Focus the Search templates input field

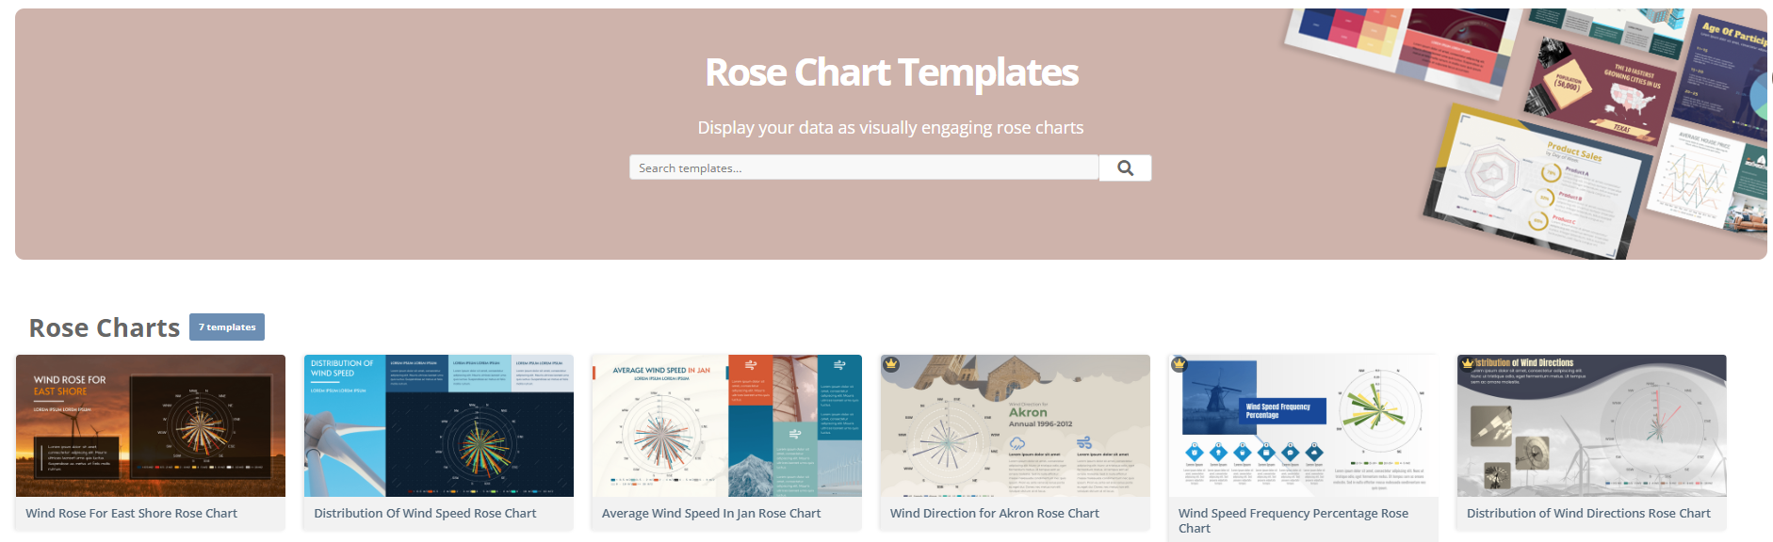click(863, 167)
